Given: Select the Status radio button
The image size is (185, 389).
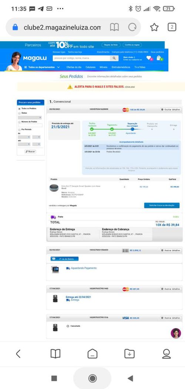Looking at the screenshot, I should point(19,113).
